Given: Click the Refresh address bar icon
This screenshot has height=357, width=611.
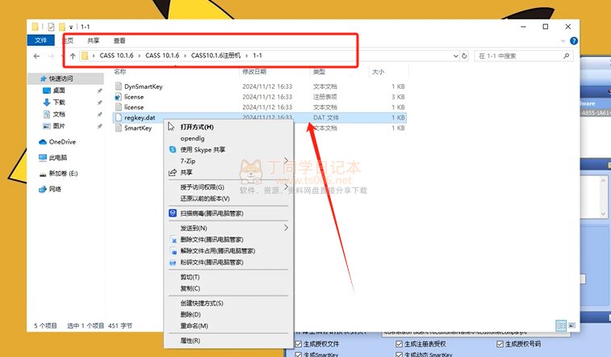Looking at the screenshot, I should [x=464, y=56].
